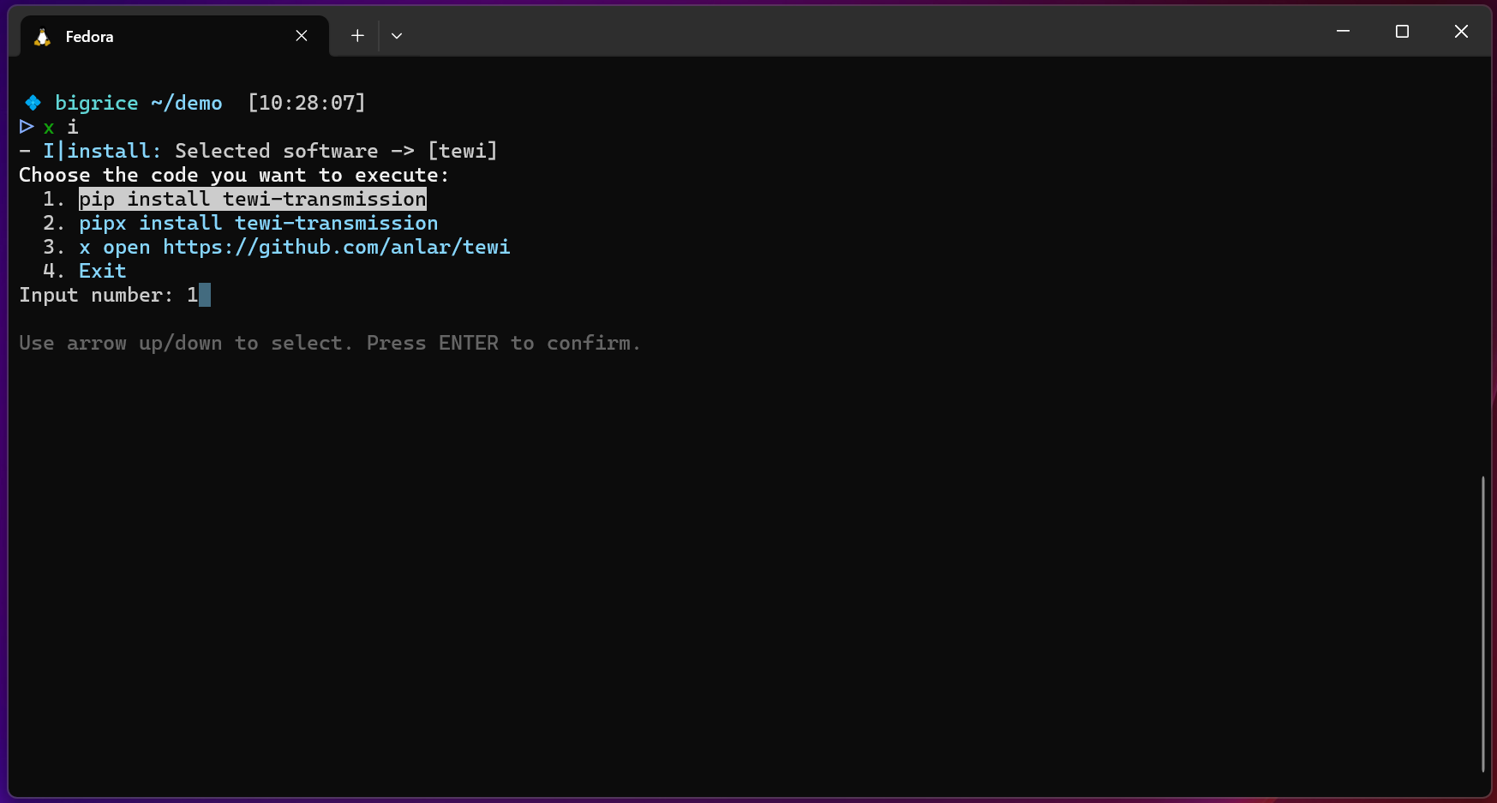This screenshot has width=1497, height=803.
Task: Close the terminal window
Action: point(1461,32)
